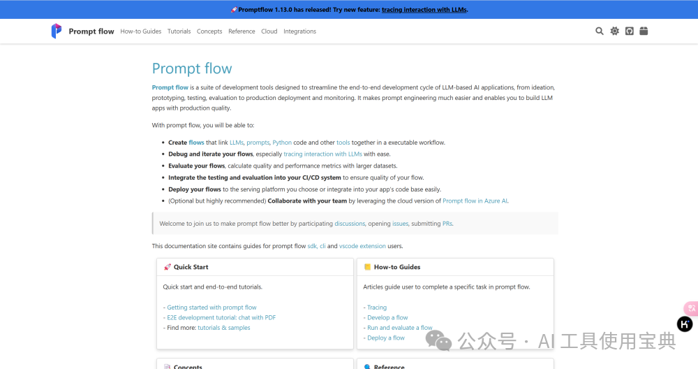Click the Prompt flow logo icon
The height and width of the screenshot is (369, 698).
(57, 31)
